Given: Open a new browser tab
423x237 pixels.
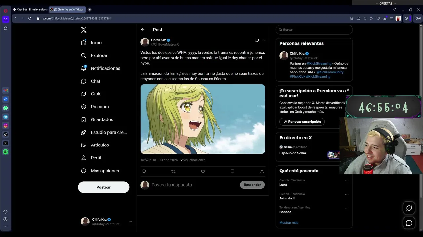Looking at the screenshot, I should (x=89, y=10).
